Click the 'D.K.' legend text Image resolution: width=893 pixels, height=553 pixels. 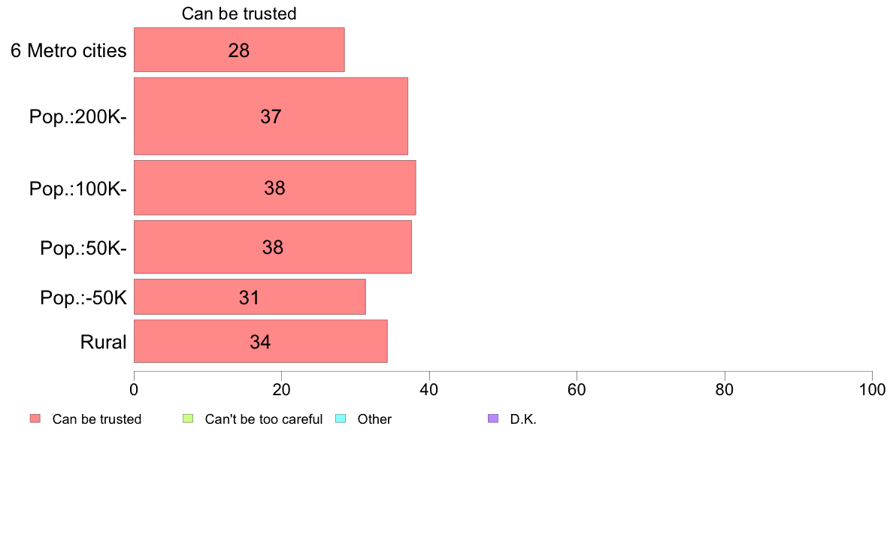pyautogui.click(x=523, y=419)
